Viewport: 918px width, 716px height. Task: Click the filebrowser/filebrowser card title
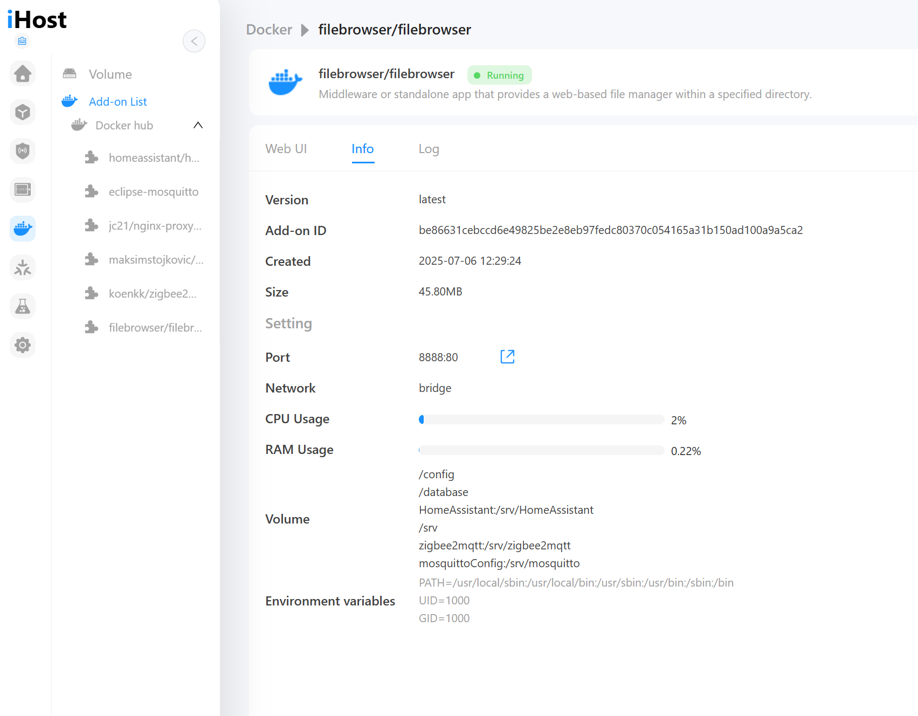[386, 74]
